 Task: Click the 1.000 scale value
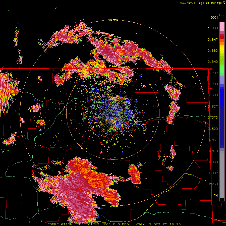pyautogui.click(x=213, y=28)
